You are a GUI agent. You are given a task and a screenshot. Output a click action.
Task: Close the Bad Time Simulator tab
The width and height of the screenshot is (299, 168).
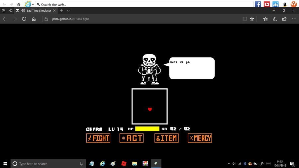click(54, 11)
